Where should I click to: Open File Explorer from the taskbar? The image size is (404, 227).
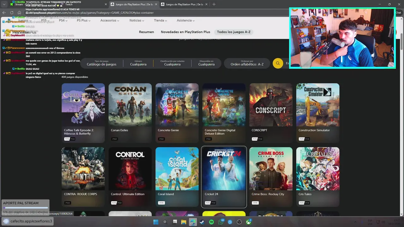pyautogui.click(x=184, y=222)
